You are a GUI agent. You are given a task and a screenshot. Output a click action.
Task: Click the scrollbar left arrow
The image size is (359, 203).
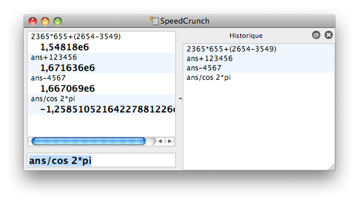160,141
